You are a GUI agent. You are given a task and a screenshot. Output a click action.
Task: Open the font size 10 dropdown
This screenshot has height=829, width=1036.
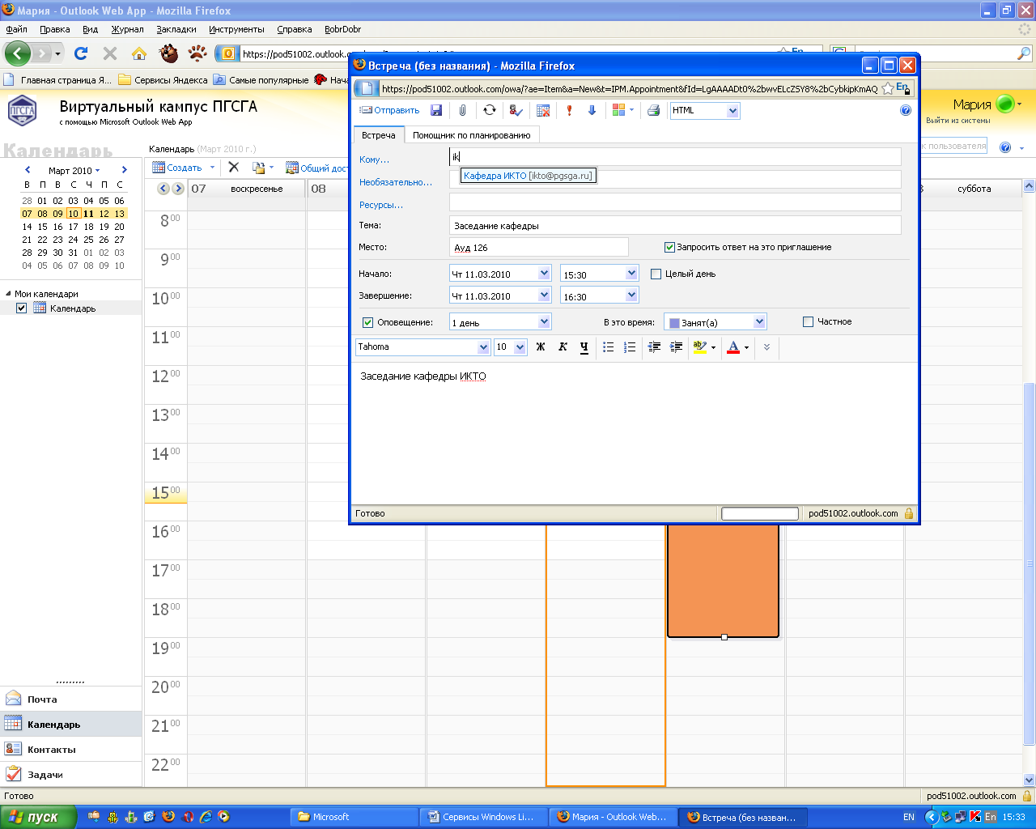click(520, 347)
